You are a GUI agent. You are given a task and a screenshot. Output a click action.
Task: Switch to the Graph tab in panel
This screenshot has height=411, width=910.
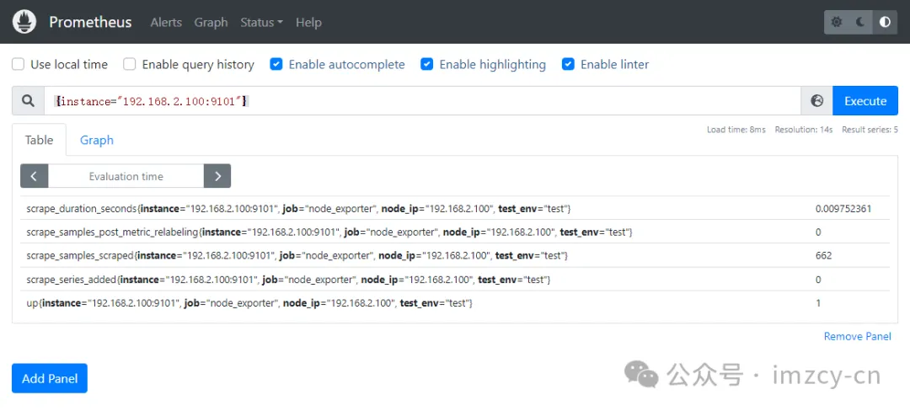pyautogui.click(x=96, y=140)
